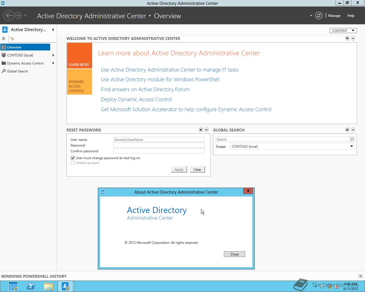The image size is (365, 292).
Task: Open the CONTENT dropdown
Action: click(343, 31)
